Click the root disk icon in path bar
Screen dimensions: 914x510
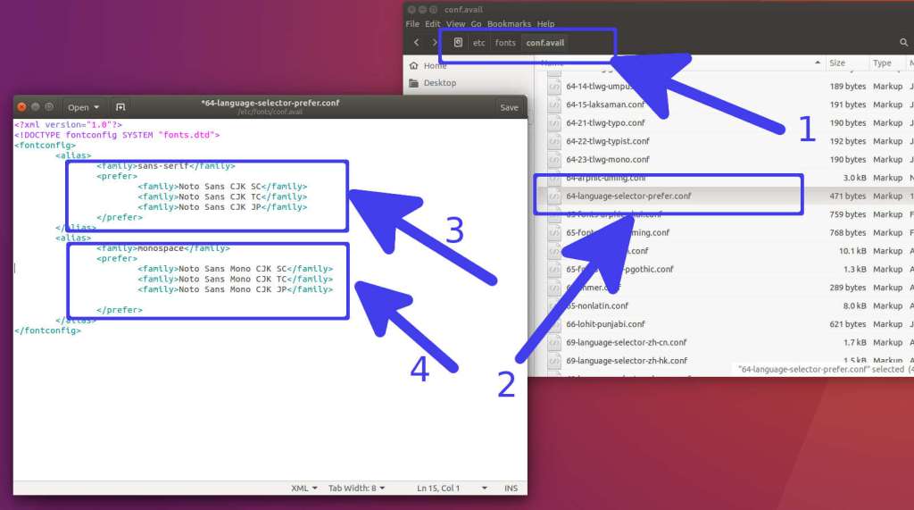[x=458, y=43]
